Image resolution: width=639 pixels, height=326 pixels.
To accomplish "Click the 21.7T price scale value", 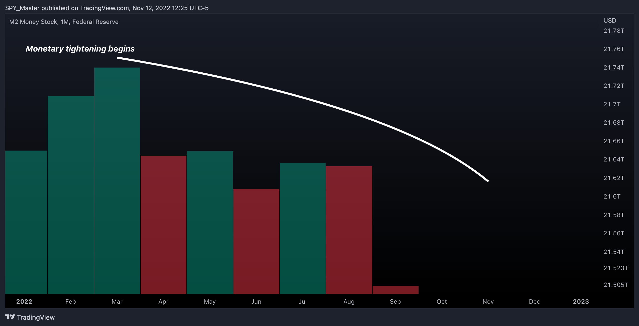I will click(612, 104).
